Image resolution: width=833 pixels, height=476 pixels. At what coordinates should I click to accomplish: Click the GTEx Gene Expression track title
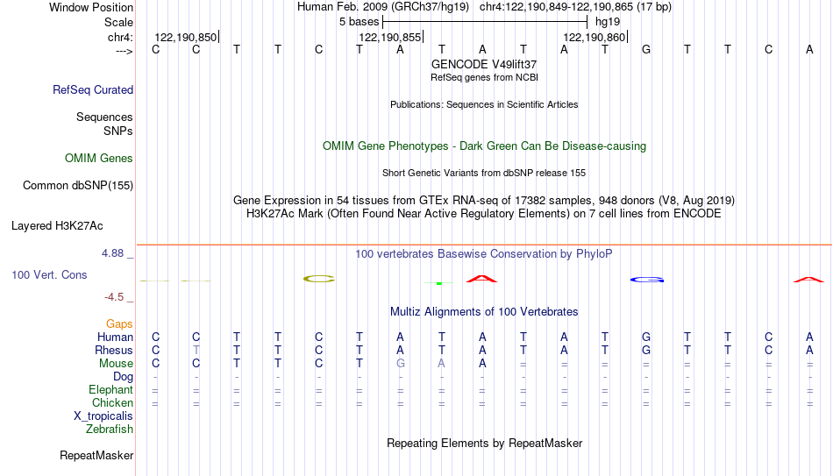click(x=484, y=200)
